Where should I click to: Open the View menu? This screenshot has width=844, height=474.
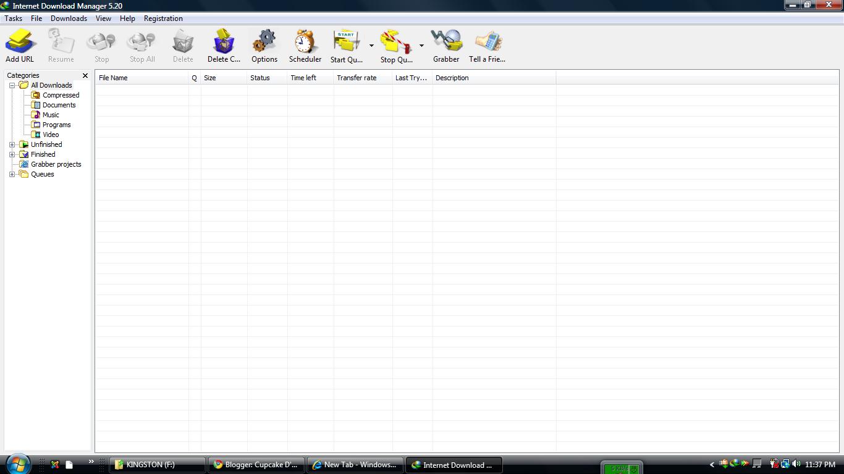[x=103, y=19]
